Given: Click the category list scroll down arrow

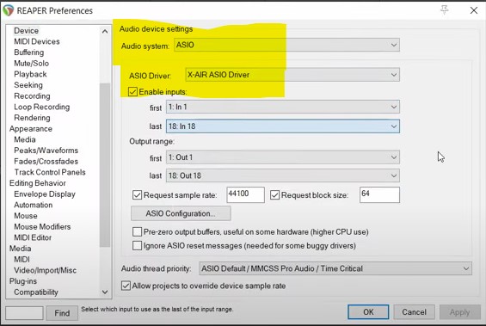Looking at the screenshot, I should pos(105,292).
